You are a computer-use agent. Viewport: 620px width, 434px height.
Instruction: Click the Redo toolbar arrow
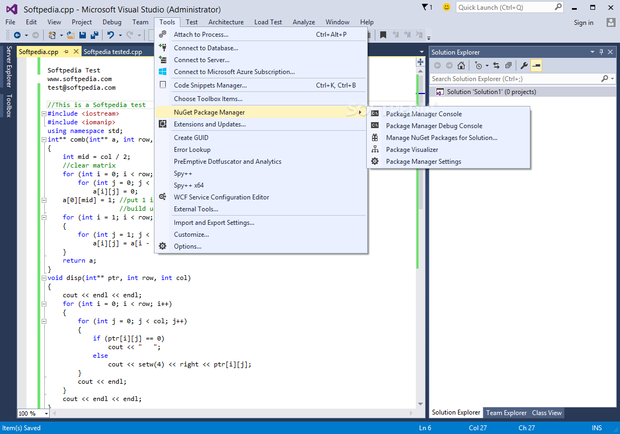[129, 35]
